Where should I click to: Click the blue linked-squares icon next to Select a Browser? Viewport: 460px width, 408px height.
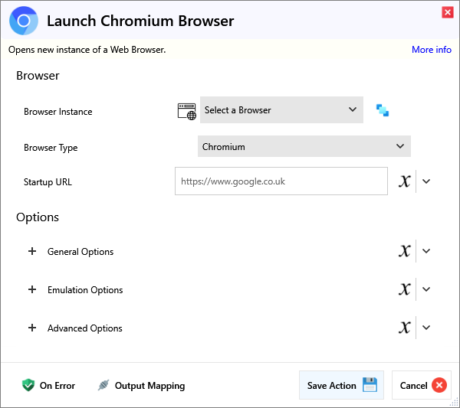[x=383, y=110]
